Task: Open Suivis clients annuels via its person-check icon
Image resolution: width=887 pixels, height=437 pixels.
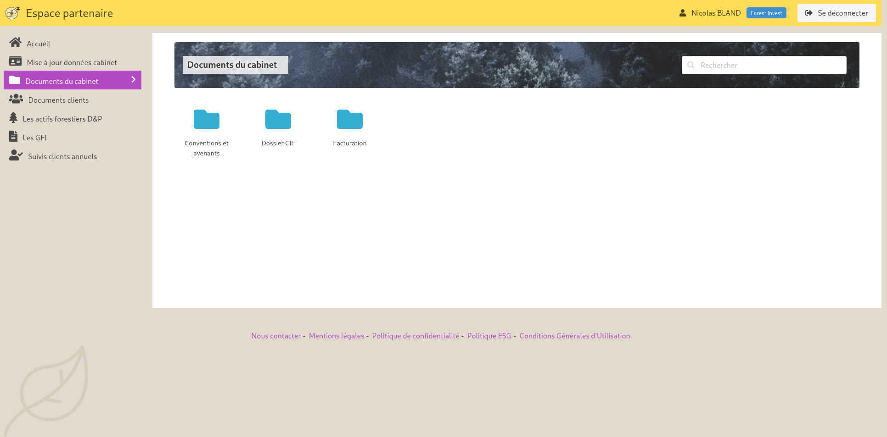Action: click(x=16, y=155)
